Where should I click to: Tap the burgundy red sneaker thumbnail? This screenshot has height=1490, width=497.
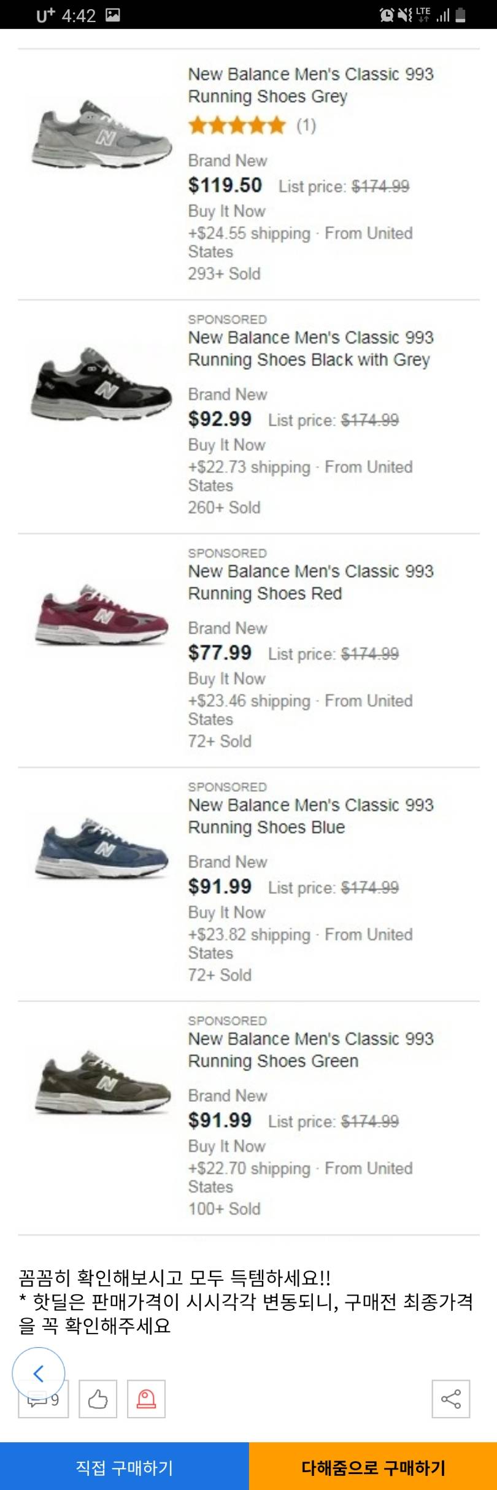pyautogui.click(x=101, y=614)
